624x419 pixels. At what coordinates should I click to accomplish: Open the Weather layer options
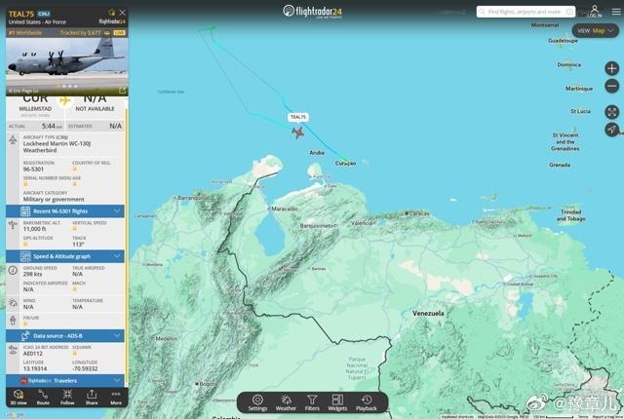point(286,402)
